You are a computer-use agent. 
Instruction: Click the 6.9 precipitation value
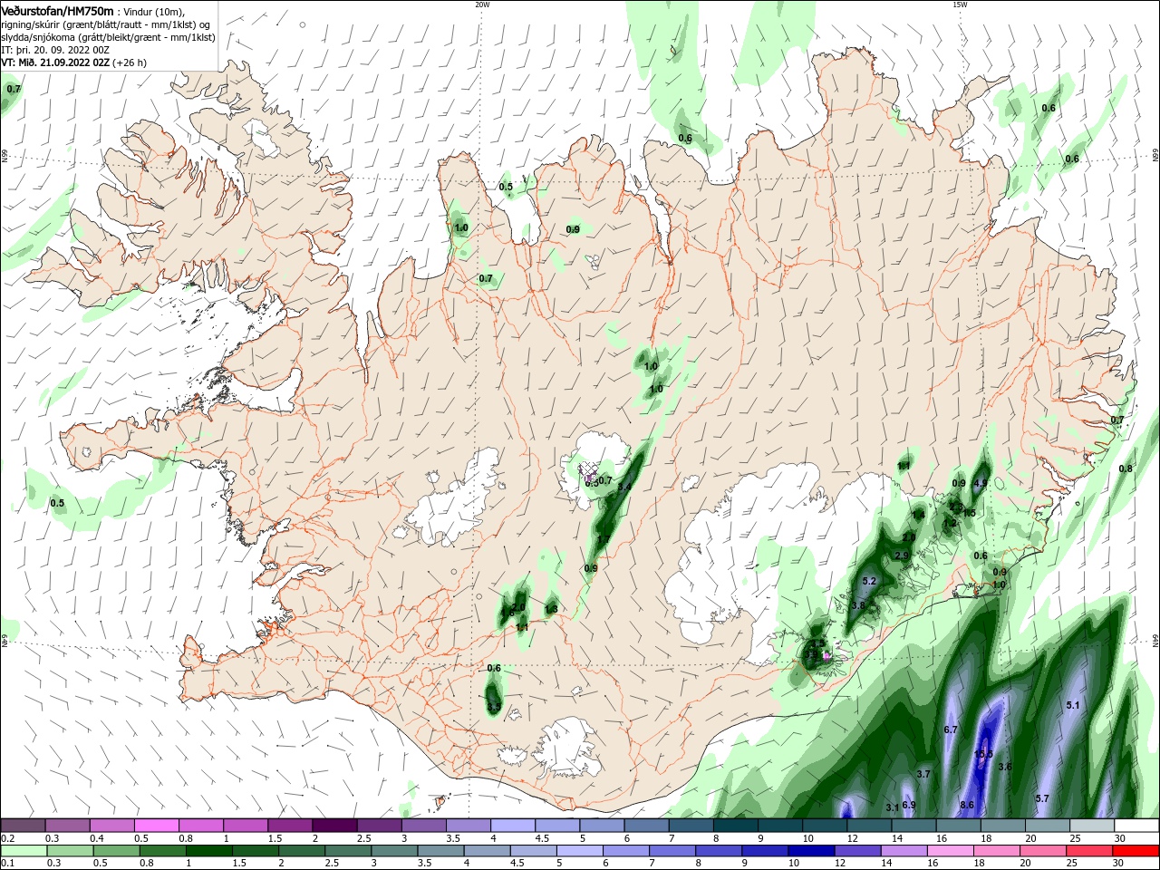click(x=909, y=805)
